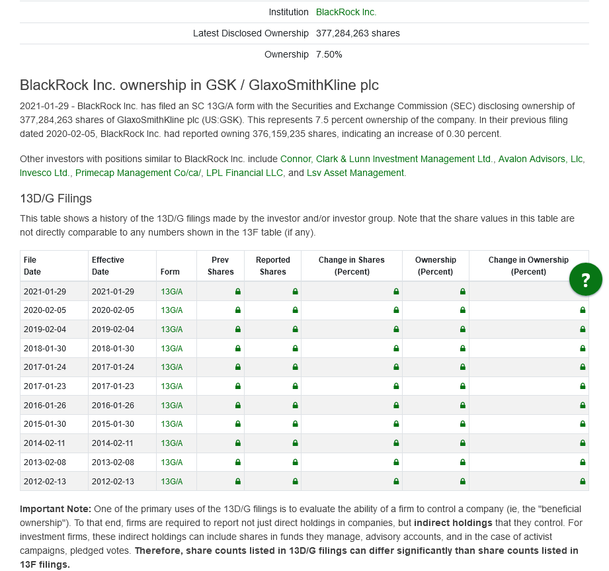
Task: Click Change in Shares lock for 2015-01-30
Action: [396, 423]
